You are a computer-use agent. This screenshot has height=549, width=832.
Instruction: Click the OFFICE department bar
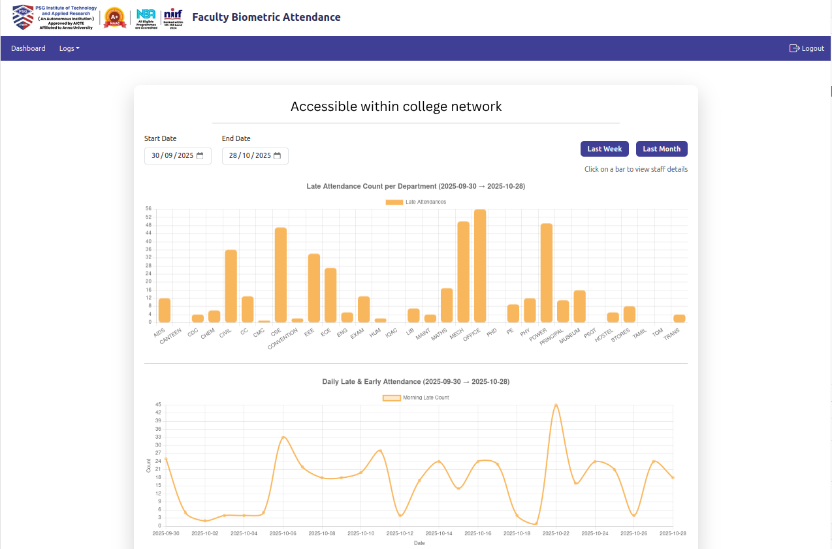point(480,266)
